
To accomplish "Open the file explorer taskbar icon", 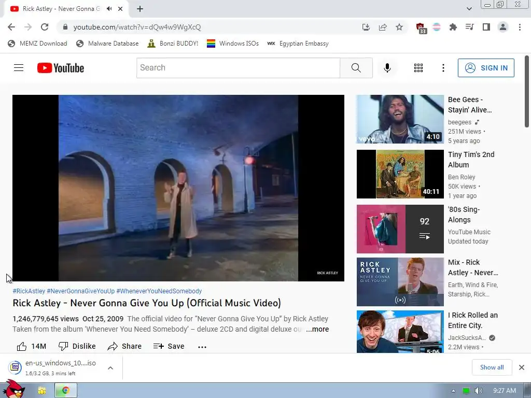I will tap(42, 391).
